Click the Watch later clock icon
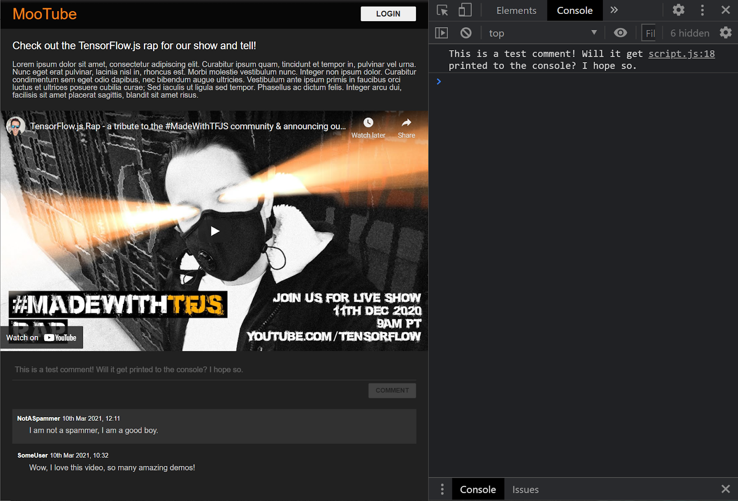The height and width of the screenshot is (501, 738). point(368,123)
